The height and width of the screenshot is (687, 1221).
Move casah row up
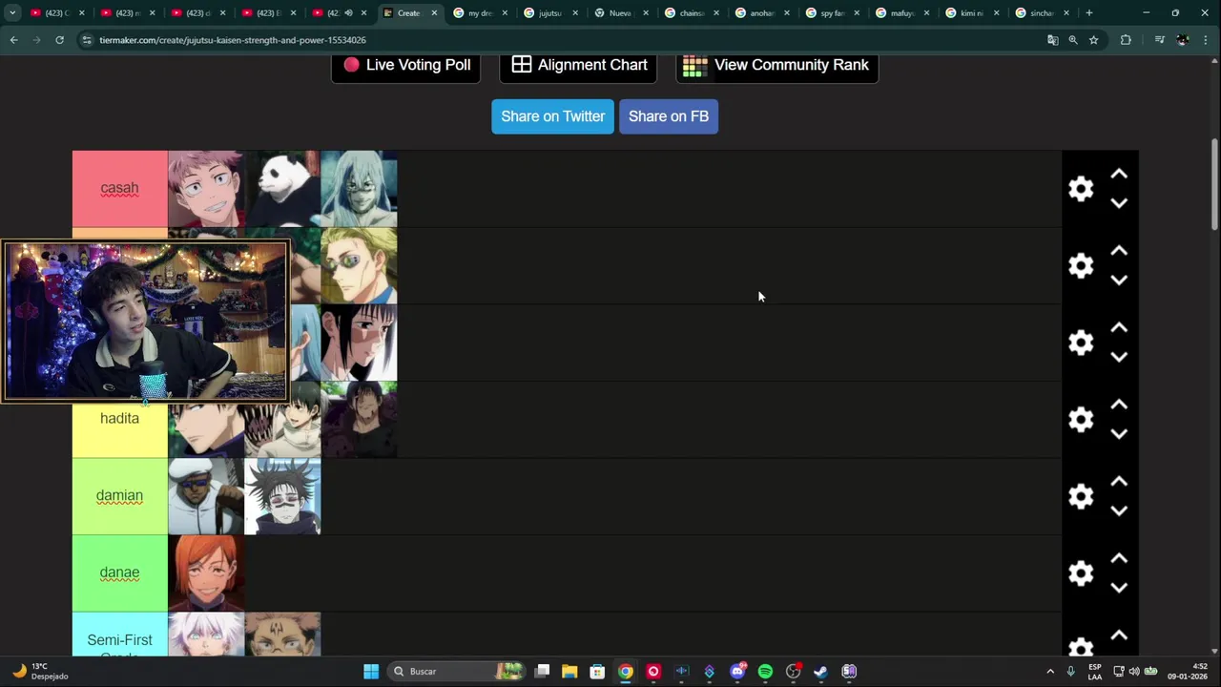[1119, 175]
